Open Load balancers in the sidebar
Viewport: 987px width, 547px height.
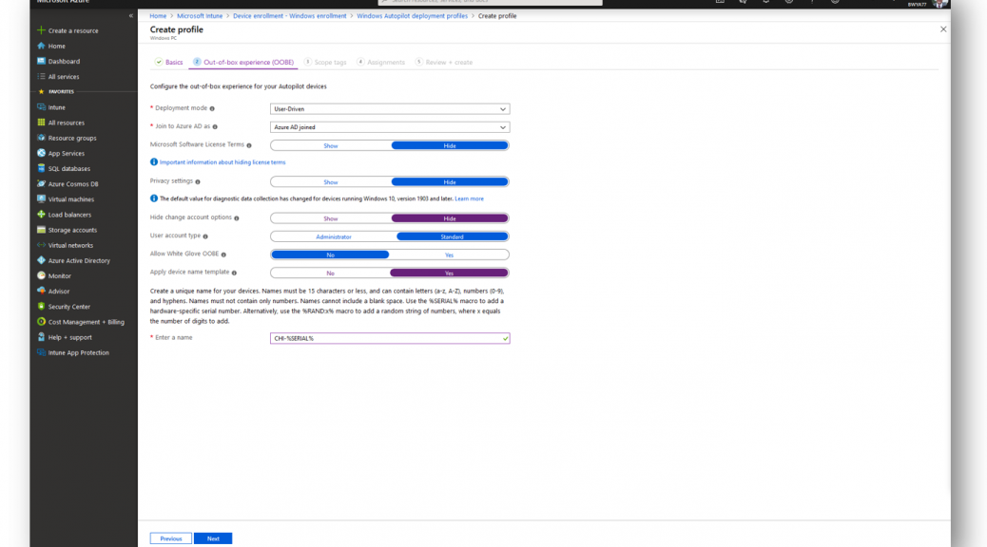pyautogui.click(x=69, y=215)
